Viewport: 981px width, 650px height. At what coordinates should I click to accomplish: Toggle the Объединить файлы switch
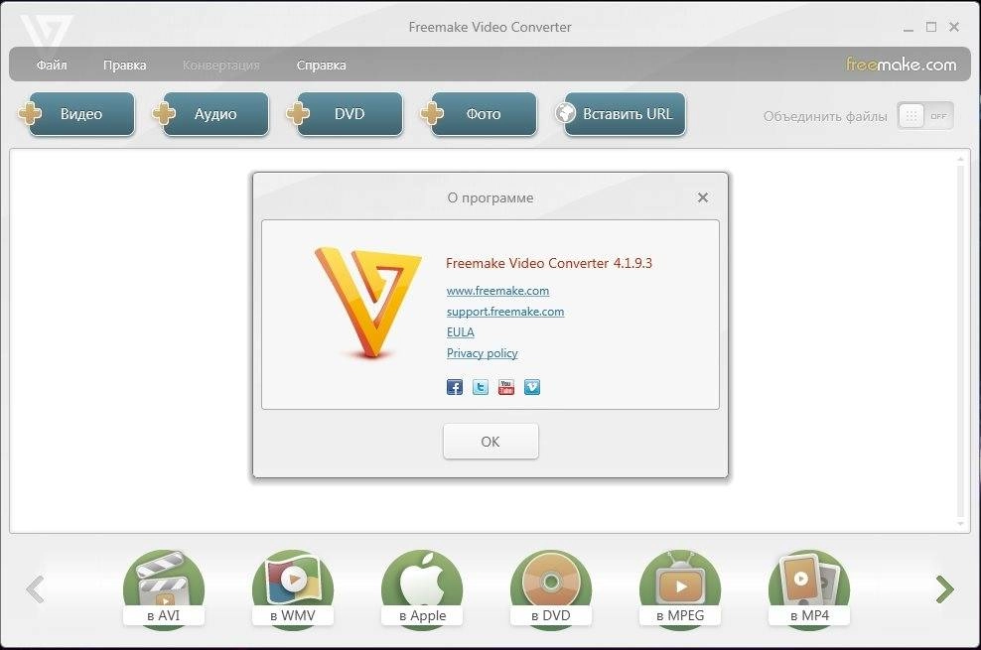(x=925, y=116)
